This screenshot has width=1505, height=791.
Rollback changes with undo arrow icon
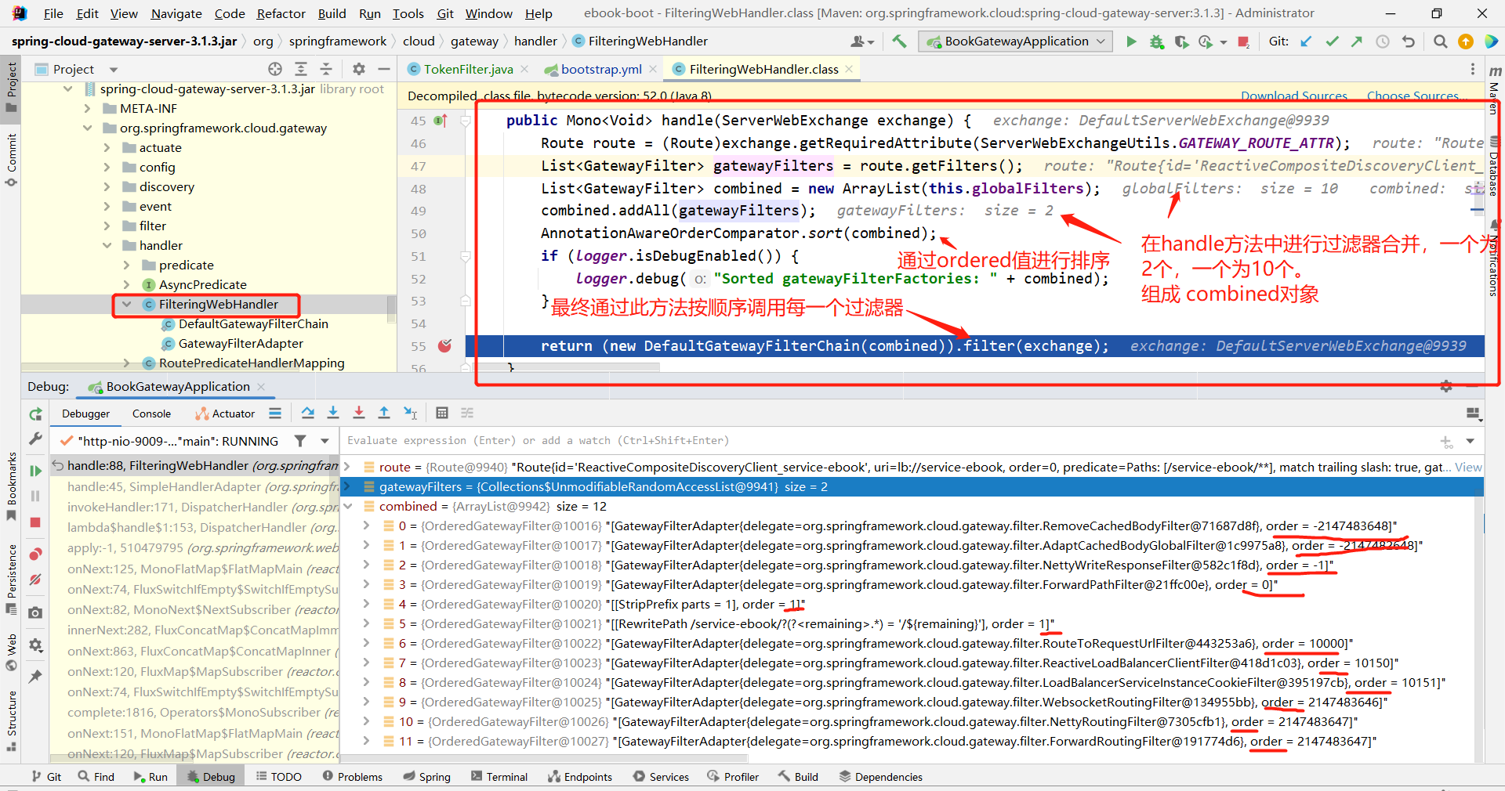tap(1409, 42)
